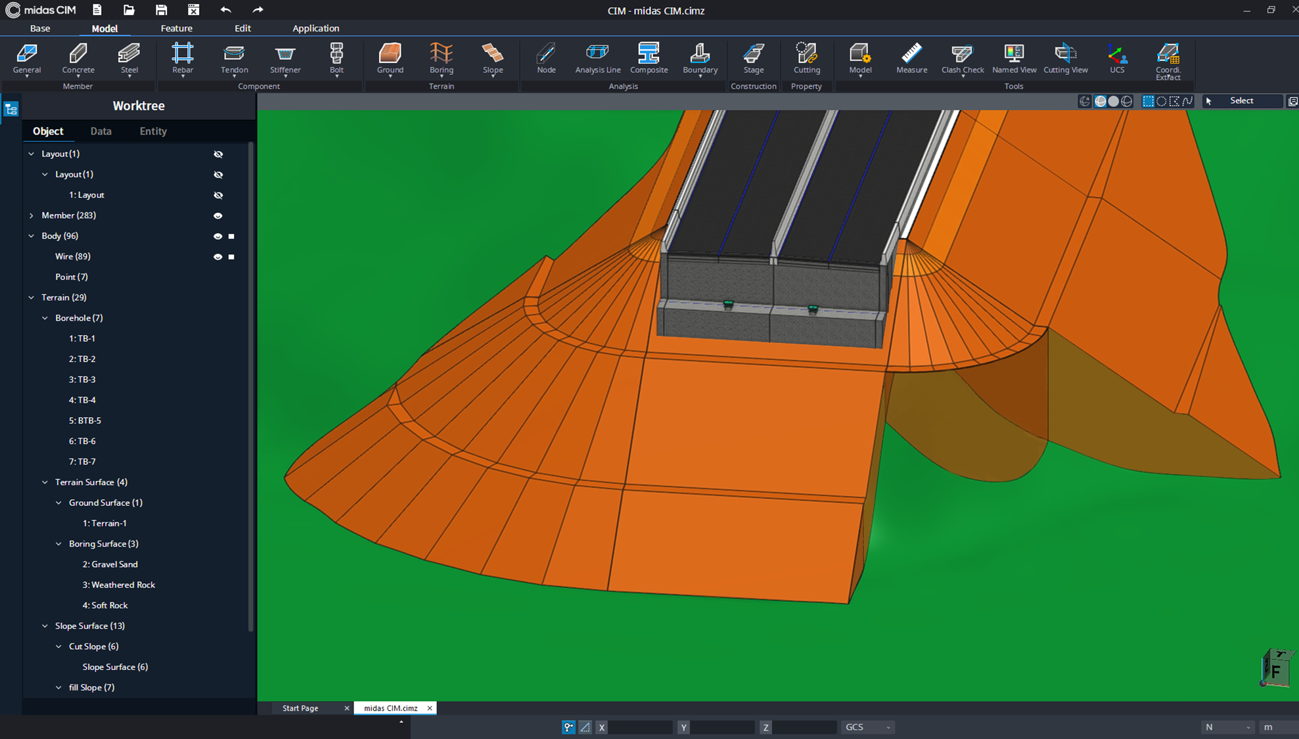
Task: Select the Boundary analysis tool
Action: [x=699, y=59]
